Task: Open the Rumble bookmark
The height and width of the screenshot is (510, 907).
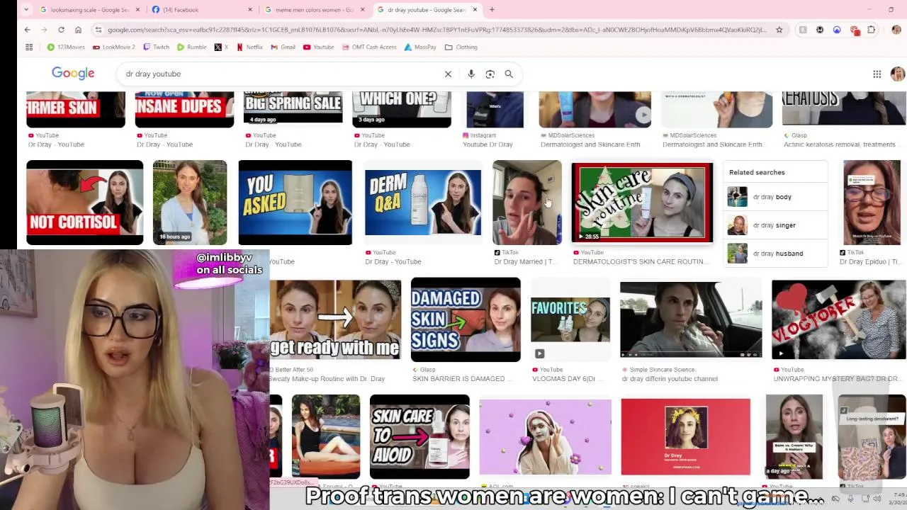Action: [x=192, y=47]
